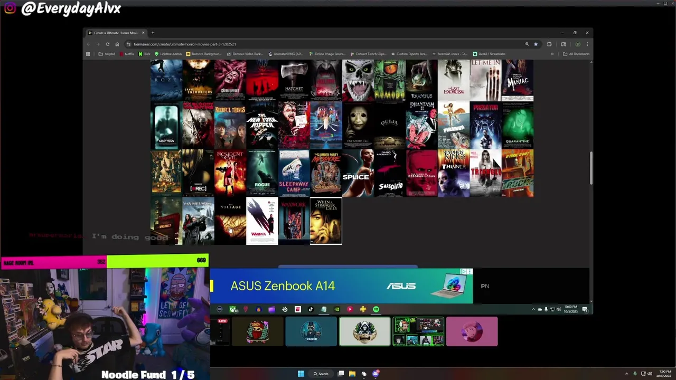Open the Remove Background bookmark
676x380 pixels.
(204, 54)
